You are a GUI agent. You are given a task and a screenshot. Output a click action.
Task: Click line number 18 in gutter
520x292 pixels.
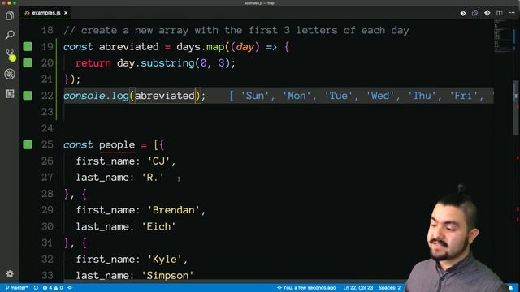[47, 31]
